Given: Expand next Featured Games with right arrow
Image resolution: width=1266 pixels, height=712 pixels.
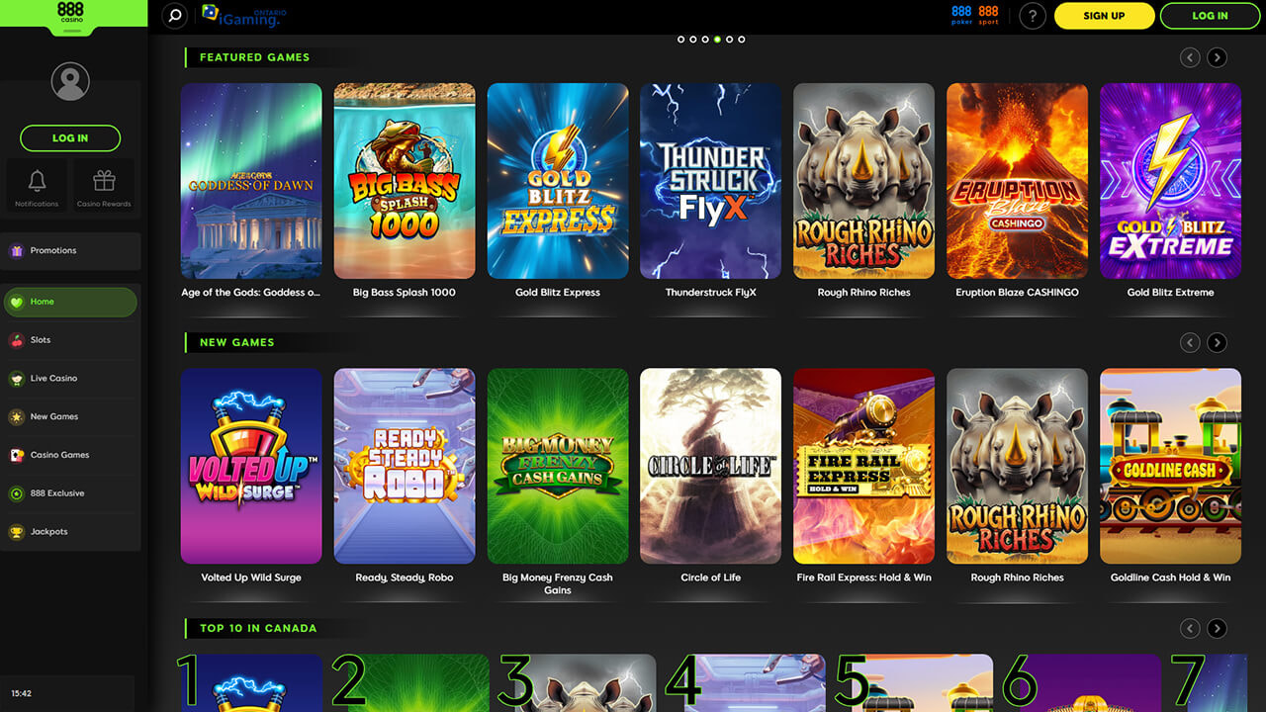Looking at the screenshot, I should click(1217, 57).
